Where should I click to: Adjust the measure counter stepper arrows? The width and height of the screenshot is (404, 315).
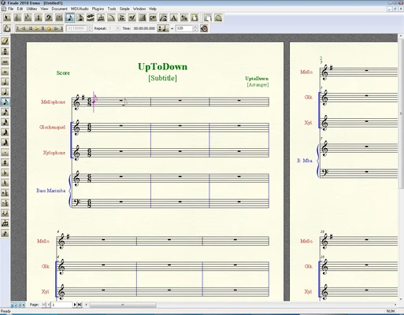coord(90,28)
